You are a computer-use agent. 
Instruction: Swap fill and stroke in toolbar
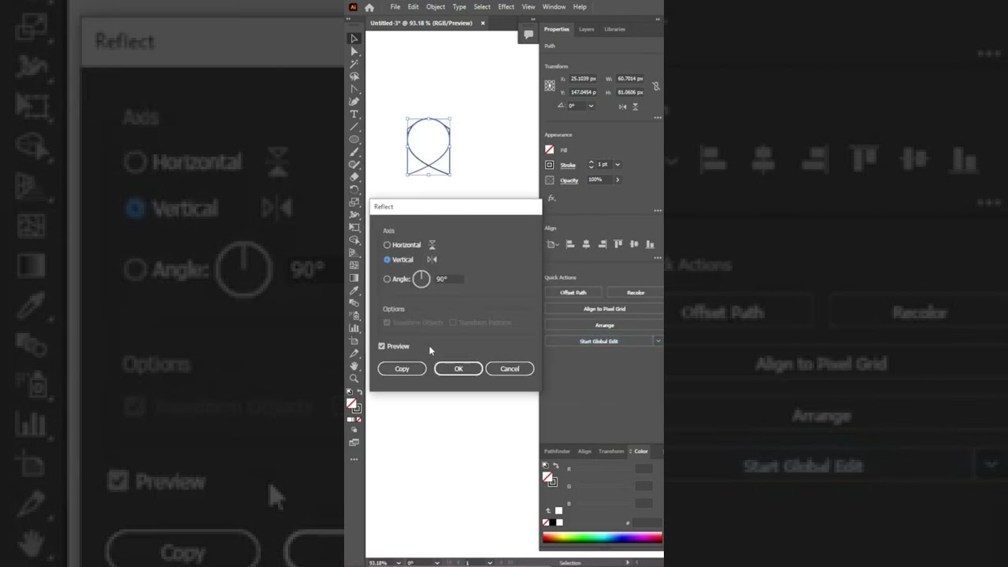pyautogui.click(x=358, y=391)
